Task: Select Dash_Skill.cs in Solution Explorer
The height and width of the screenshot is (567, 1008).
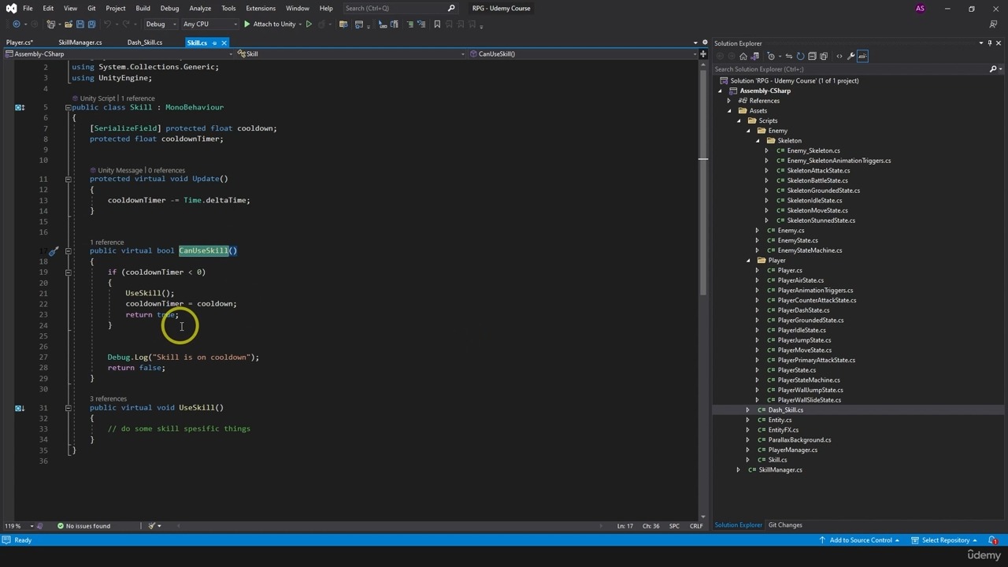Action: tap(785, 410)
